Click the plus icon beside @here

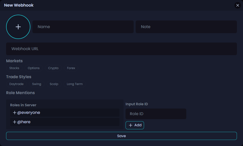pos(14,122)
